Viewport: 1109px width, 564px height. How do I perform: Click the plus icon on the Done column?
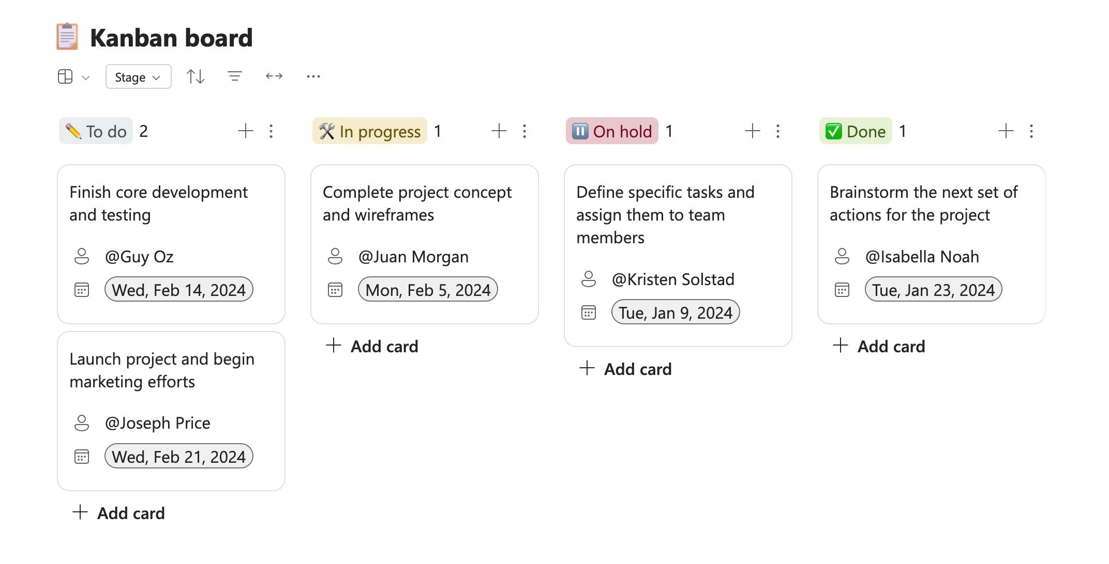(x=1006, y=131)
